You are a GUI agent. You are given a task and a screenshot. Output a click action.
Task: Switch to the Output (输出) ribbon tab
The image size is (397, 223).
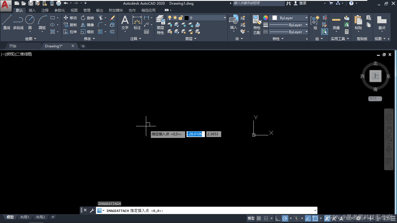point(100,10)
